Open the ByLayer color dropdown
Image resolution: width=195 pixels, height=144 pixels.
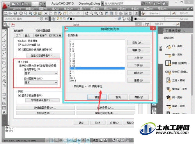click(x=149, y=19)
